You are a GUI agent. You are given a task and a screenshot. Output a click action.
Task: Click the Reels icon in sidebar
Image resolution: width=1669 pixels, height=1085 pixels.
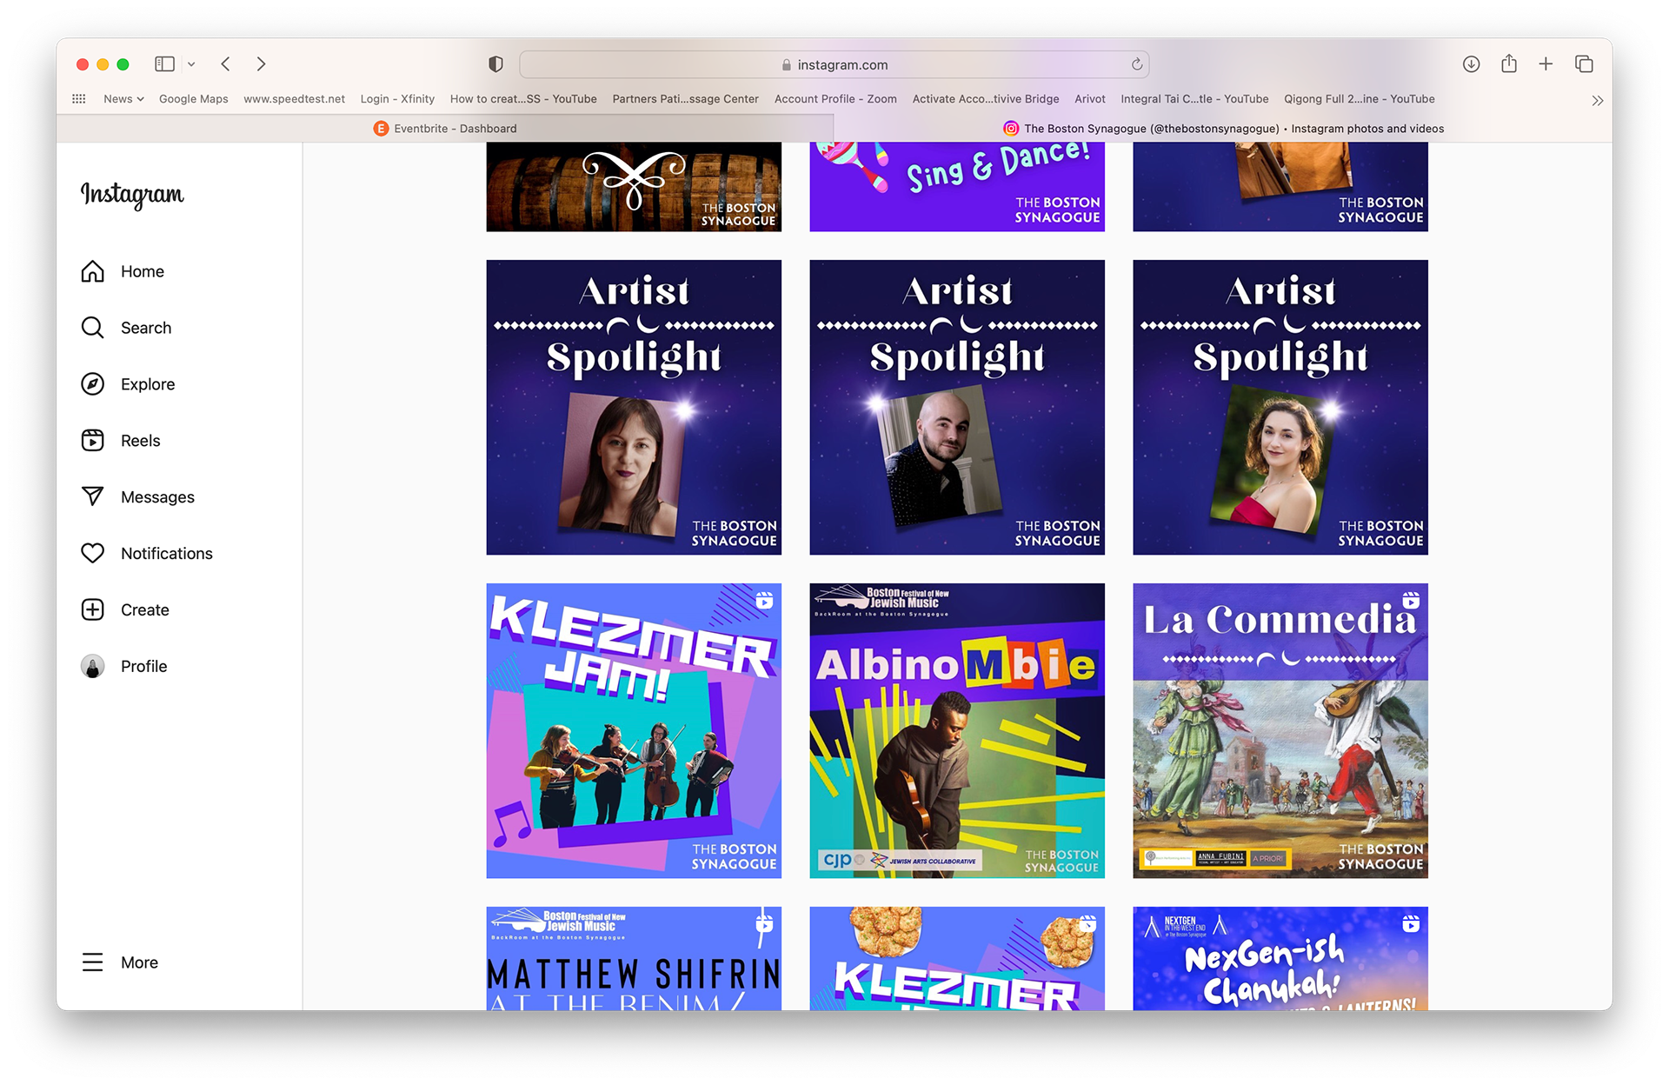(x=93, y=441)
